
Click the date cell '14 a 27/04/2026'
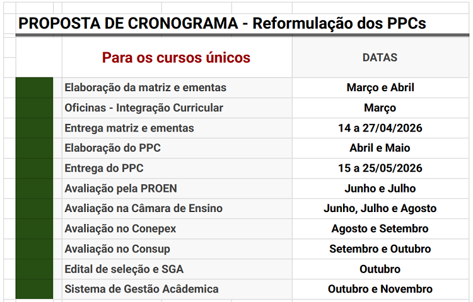[380, 128]
